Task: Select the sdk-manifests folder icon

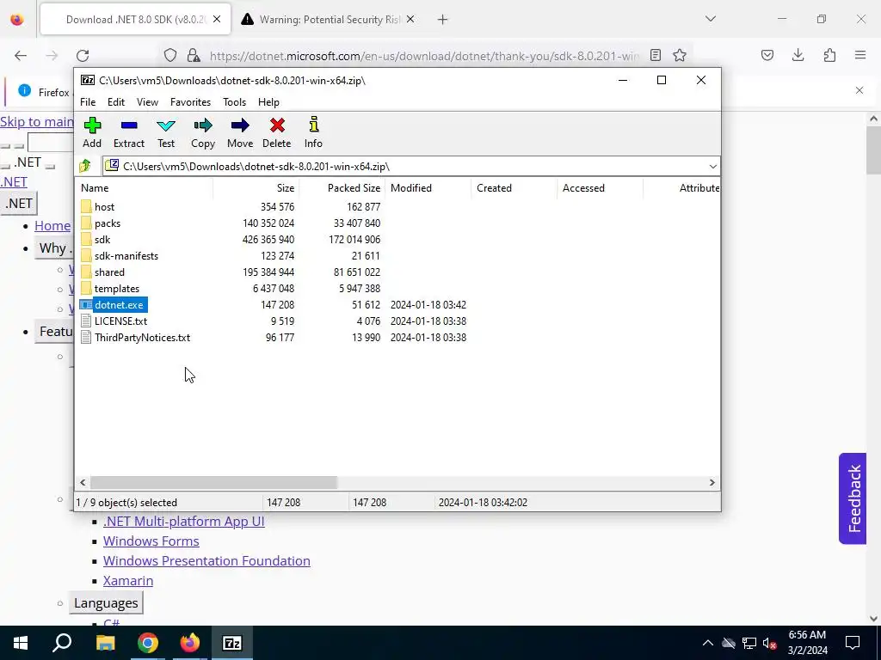Action: [86, 256]
